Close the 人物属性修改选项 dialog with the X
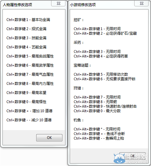The height and width of the screenshot is (166, 151). click(58, 3)
